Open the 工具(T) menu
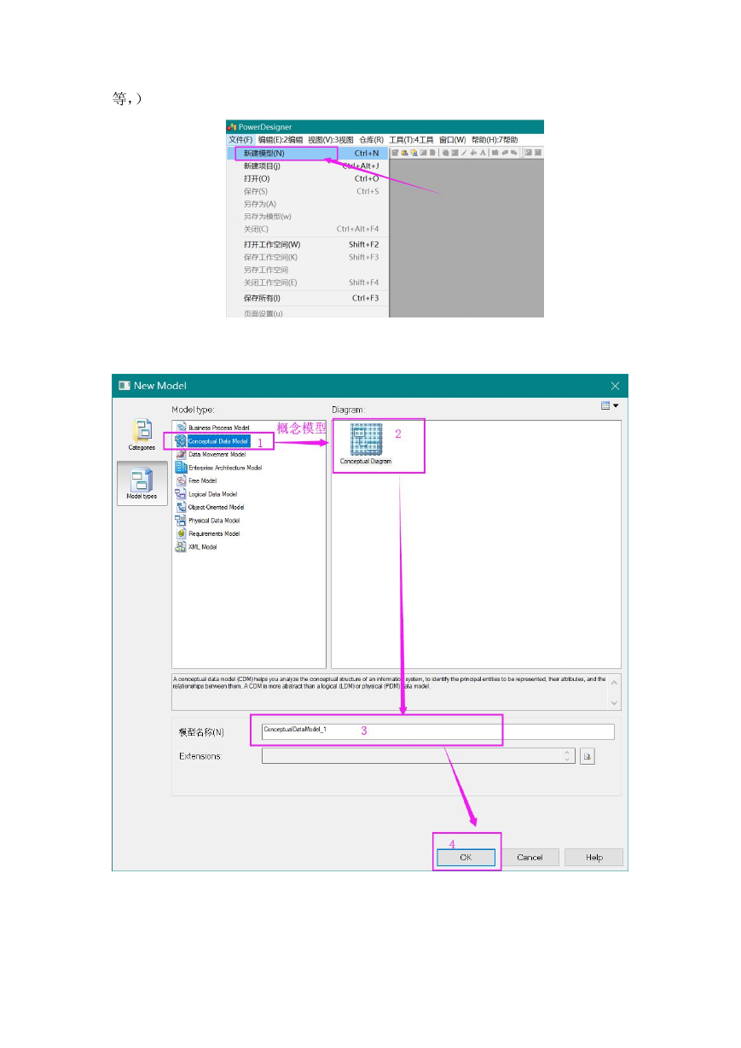Viewport: 741px width, 1048px height. (x=411, y=140)
